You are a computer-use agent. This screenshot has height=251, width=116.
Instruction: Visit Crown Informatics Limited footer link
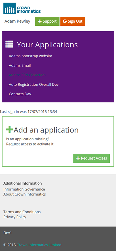pyautogui.click(x=39, y=245)
